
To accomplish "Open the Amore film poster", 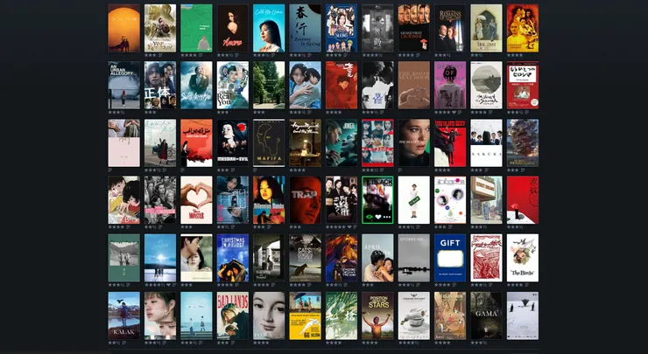I will coord(233,28).
